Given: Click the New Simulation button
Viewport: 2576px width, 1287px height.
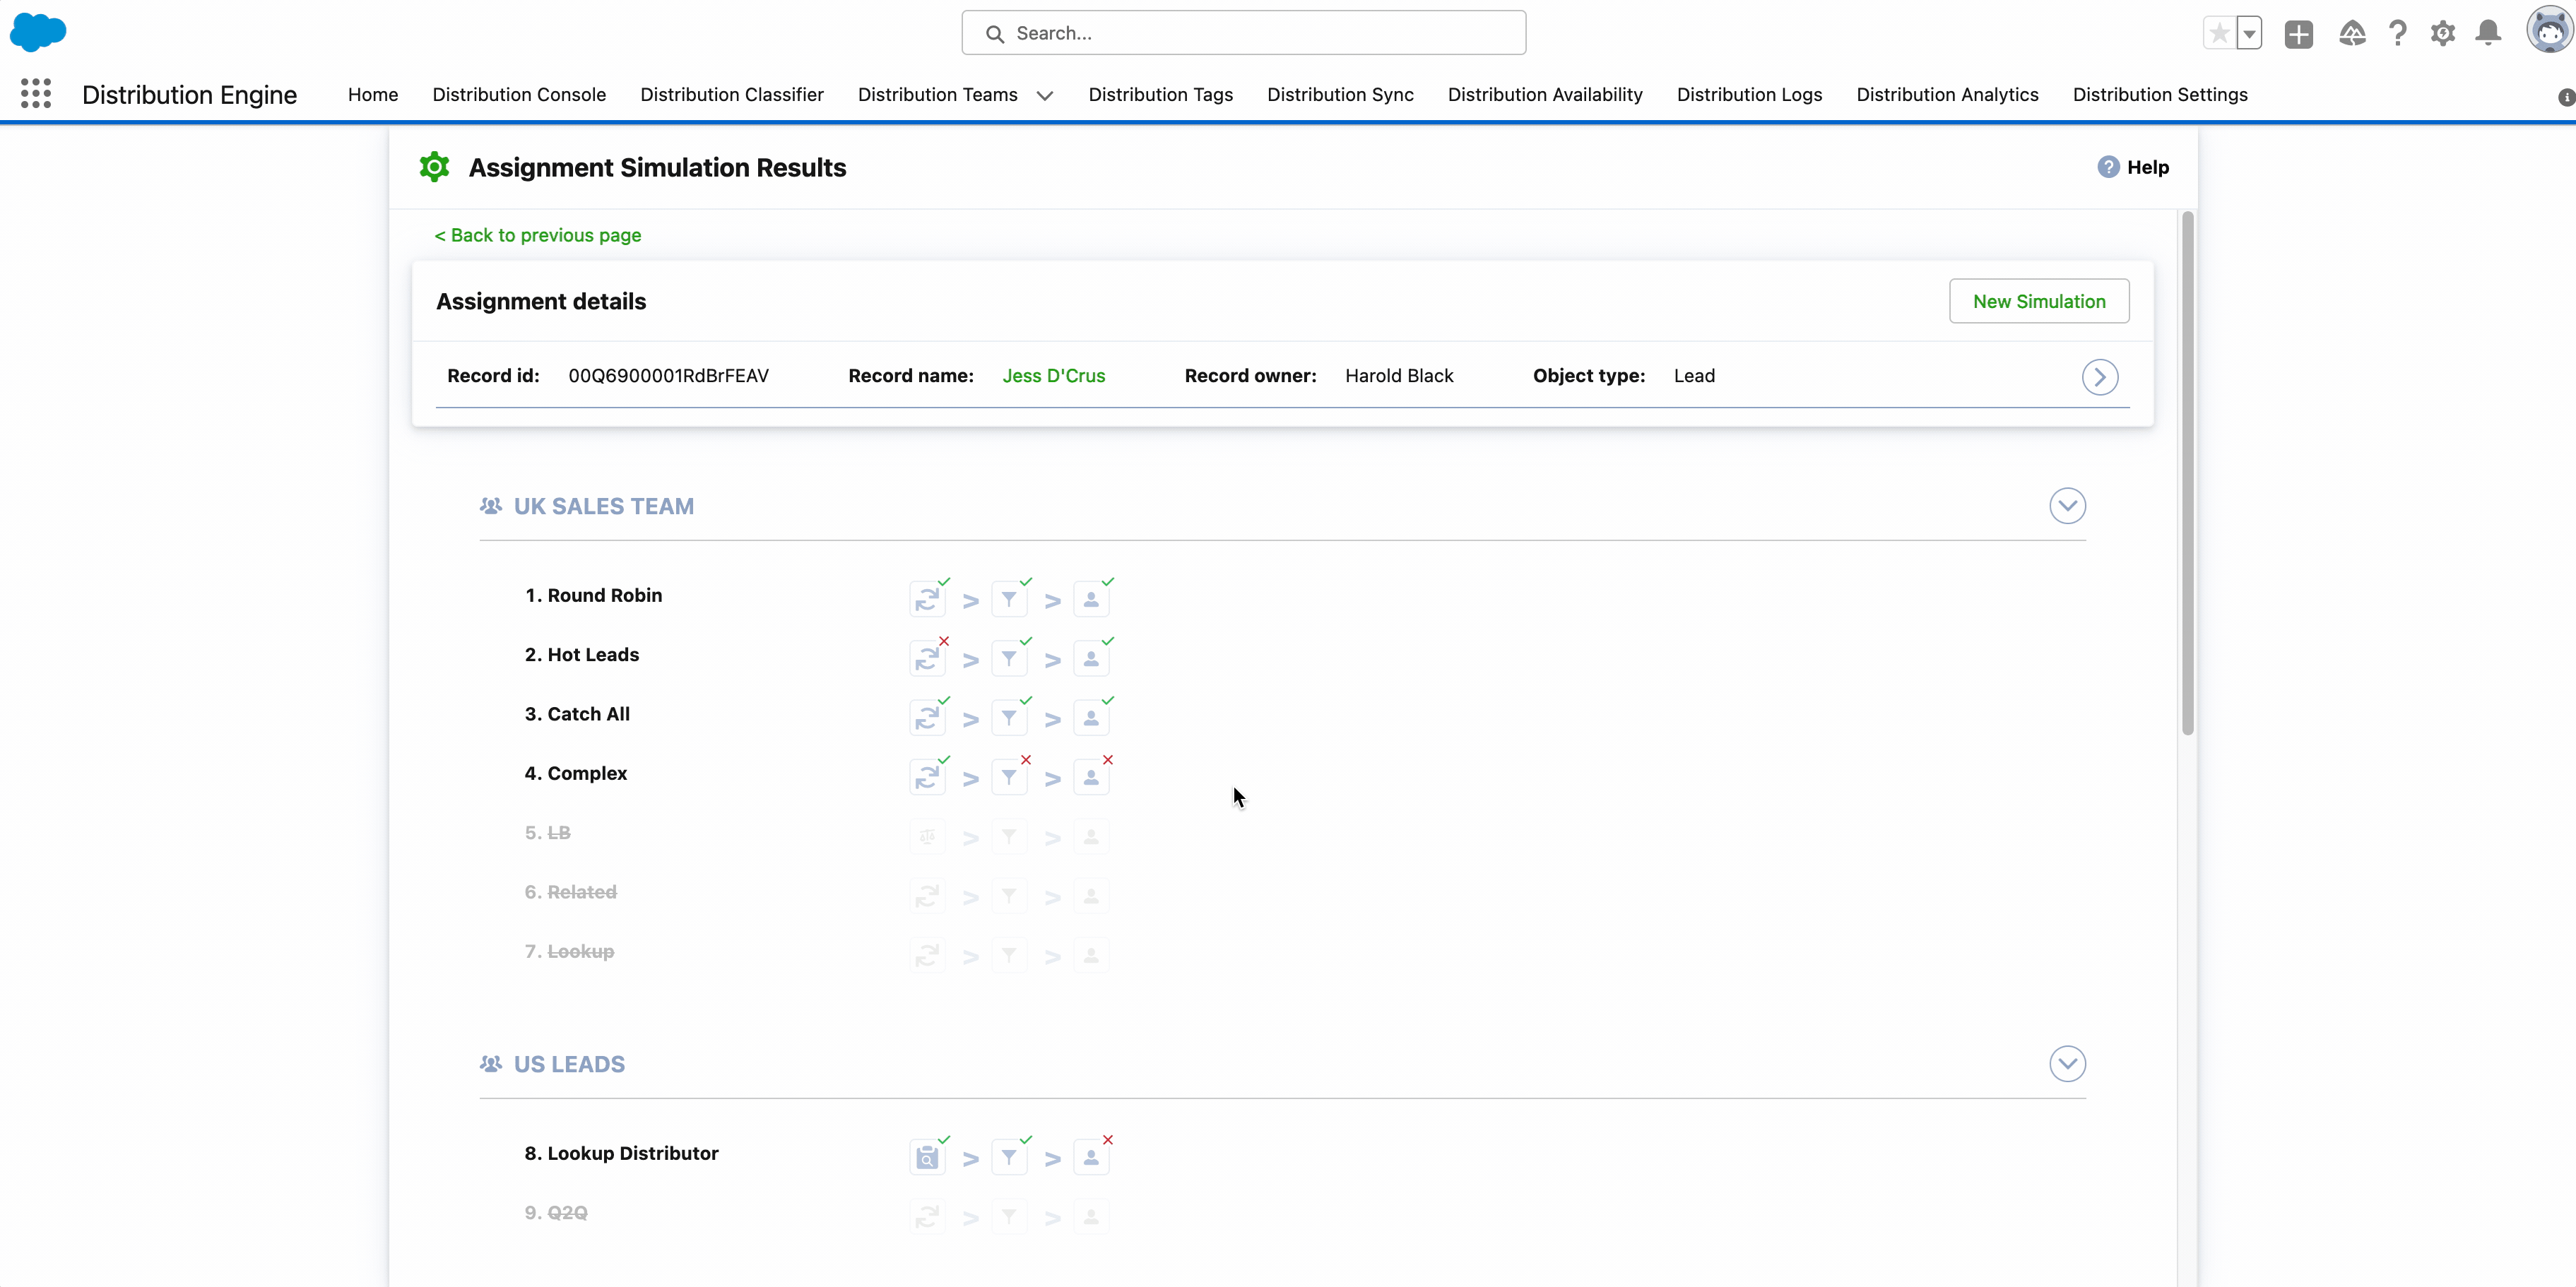Looking at the screenshot, I should pos(2039,301).
